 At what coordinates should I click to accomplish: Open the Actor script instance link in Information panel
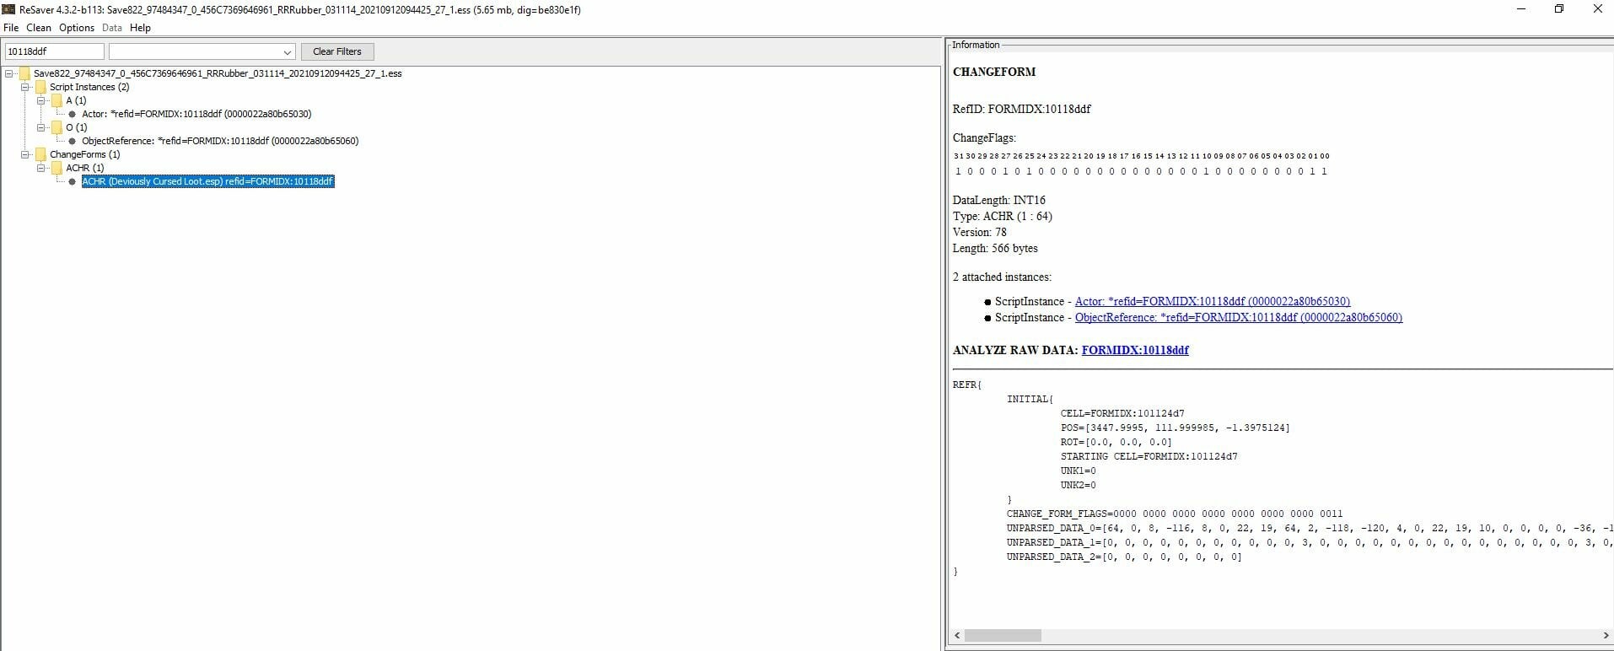point(1213,301)
